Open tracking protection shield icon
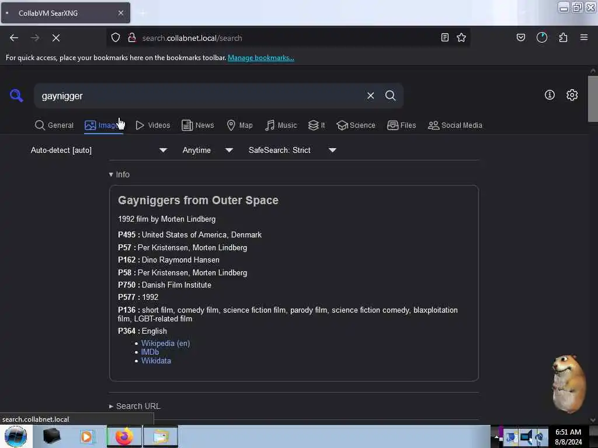The image size is (598, 448). (116, 37)
